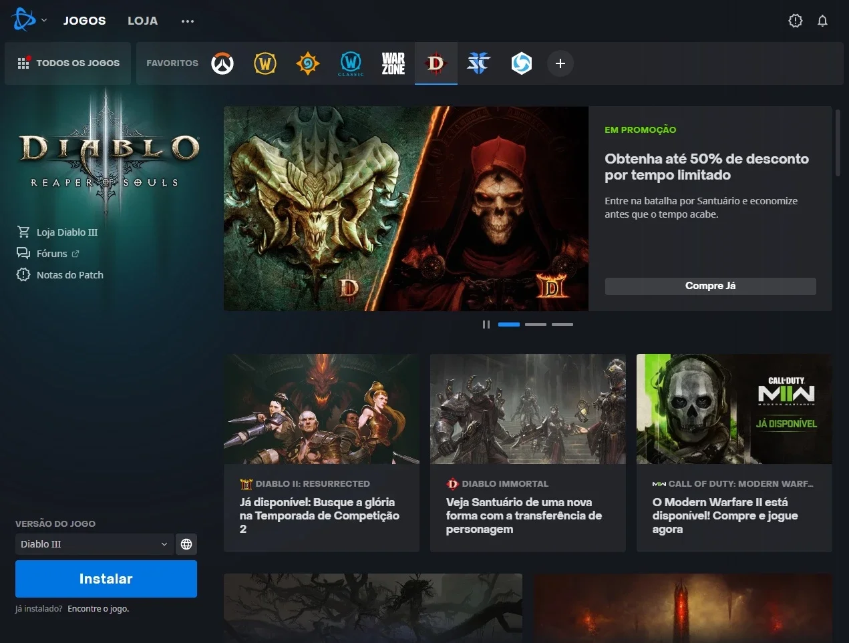
Task: Open the latest news badge icon
Action: click(795, 21)
